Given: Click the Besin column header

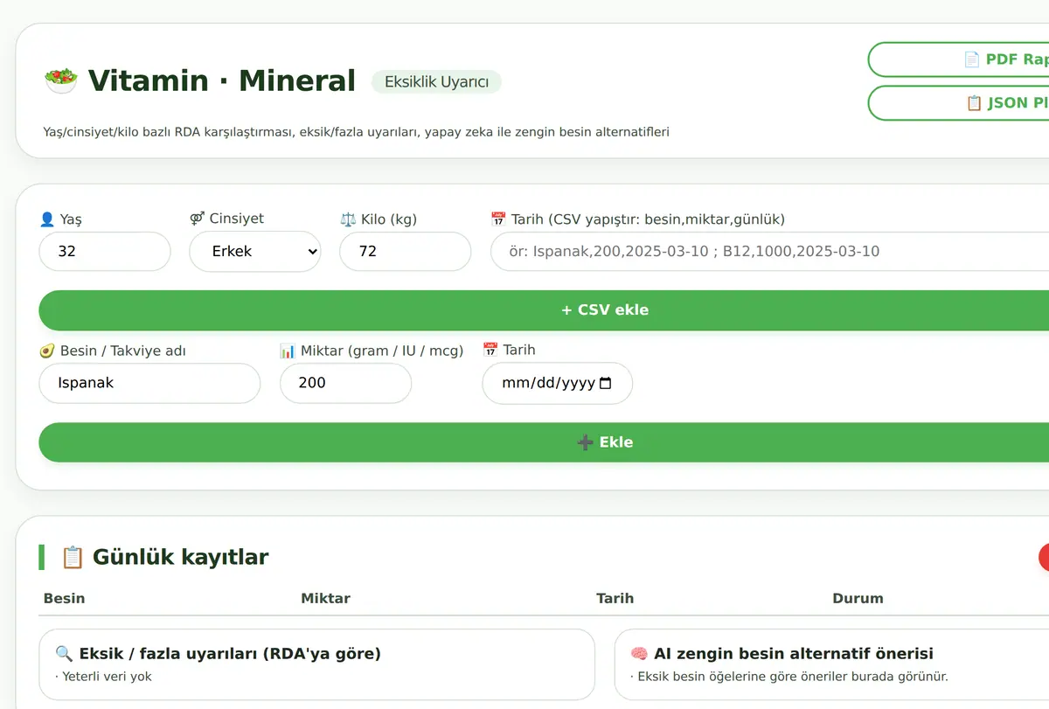Looking at the screenshot, I should click(x=64, y=598).
